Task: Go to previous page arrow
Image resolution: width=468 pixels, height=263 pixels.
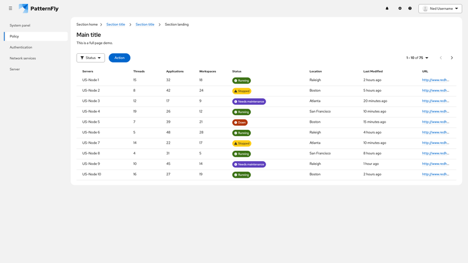Action: click(441, 58)
